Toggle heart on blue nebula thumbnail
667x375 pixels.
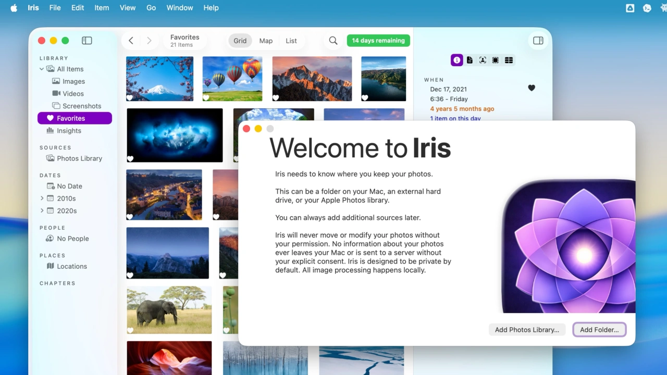click(x=130, y=159)
